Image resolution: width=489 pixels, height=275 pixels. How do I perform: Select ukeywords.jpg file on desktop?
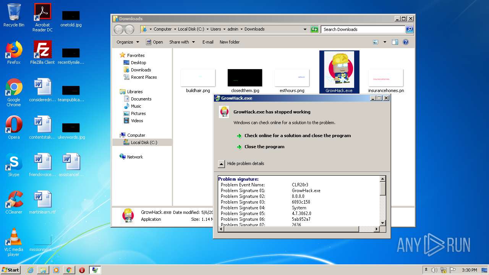(71, 131)
